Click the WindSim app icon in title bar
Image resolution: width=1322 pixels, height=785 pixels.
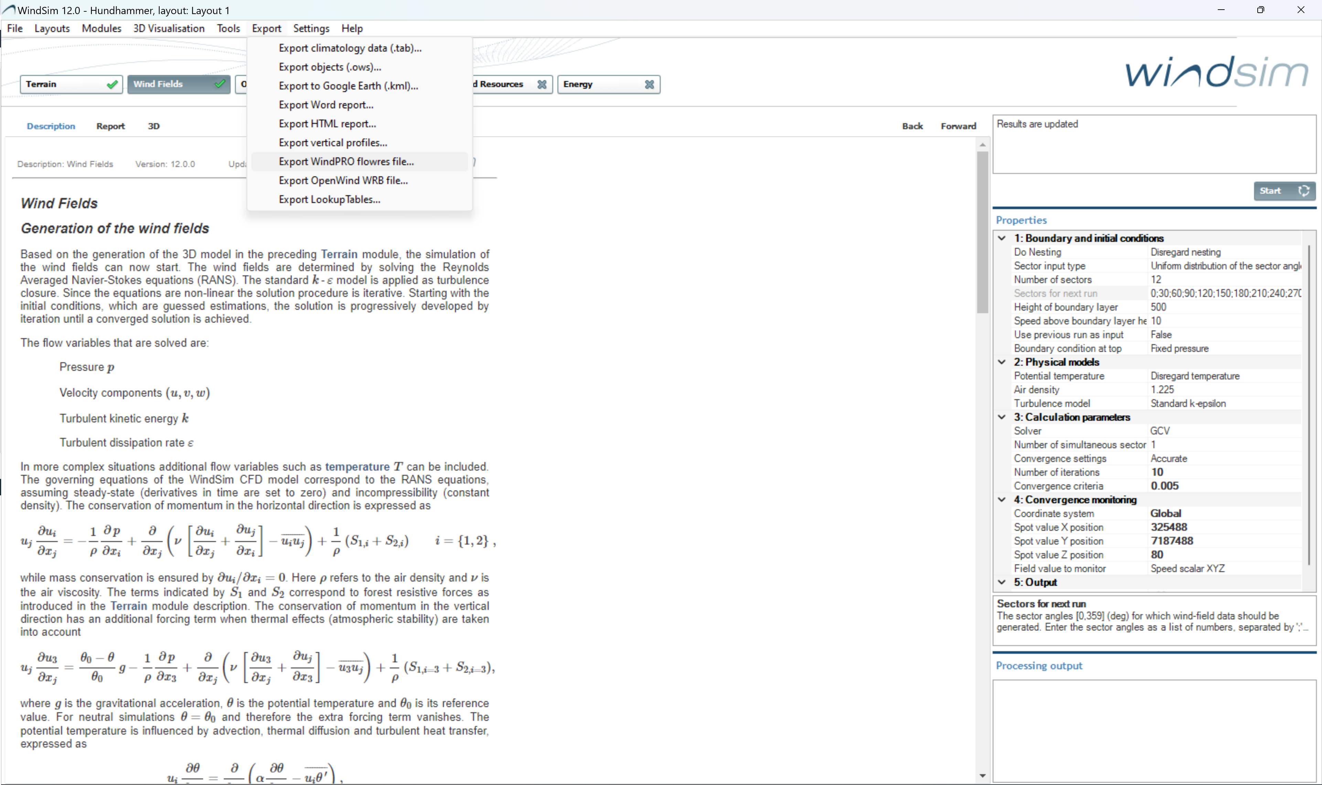tap(9, 10)
